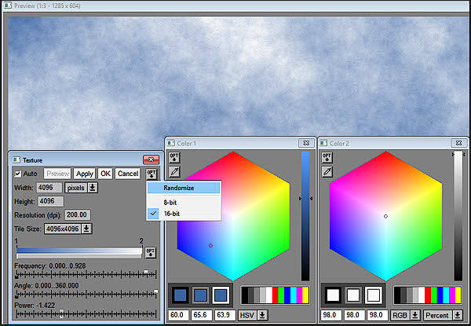Open the Percent units dropdown in Color 2
Screen dimensions: 471x326
(444, 315)
